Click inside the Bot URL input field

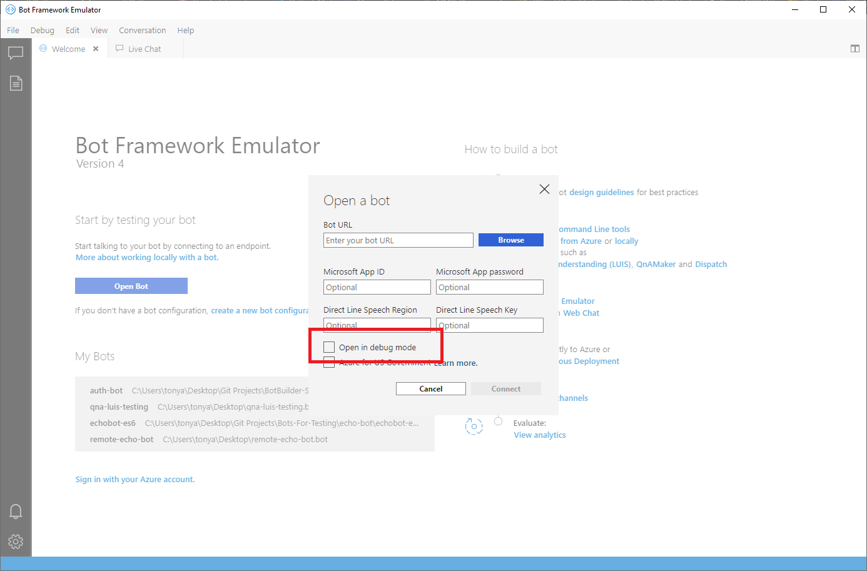(x=398, y=240)
